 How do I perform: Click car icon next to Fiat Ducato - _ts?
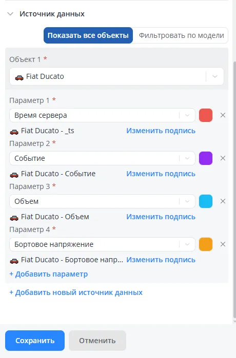[x=14, y=132]
